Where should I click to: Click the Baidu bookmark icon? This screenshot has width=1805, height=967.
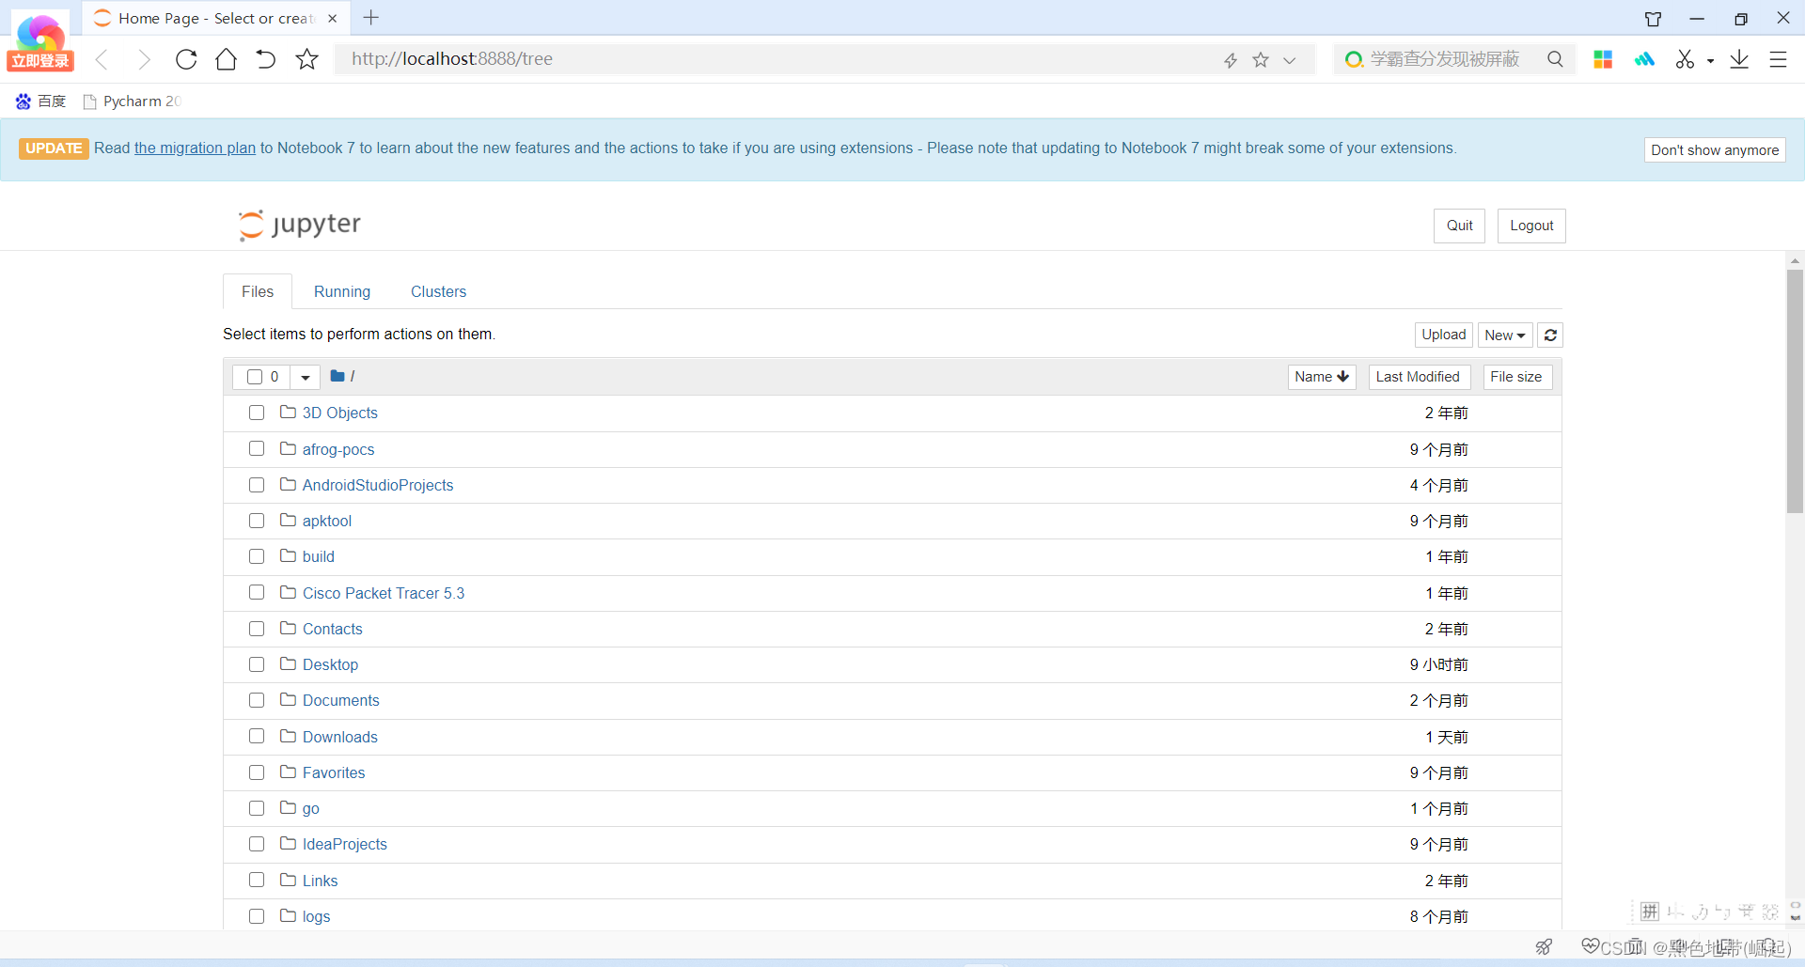pos(24,101)
